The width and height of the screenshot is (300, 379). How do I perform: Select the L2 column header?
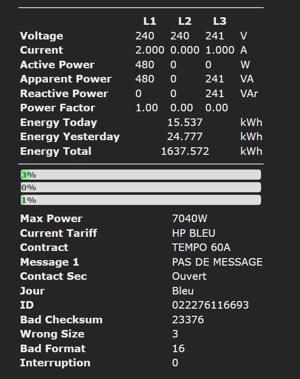pyautogui.click(x=185, y=21)
